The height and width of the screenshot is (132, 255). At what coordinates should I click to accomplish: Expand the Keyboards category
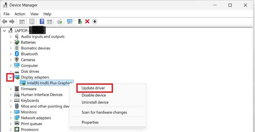pyautogui.click(x=11, y=100)
